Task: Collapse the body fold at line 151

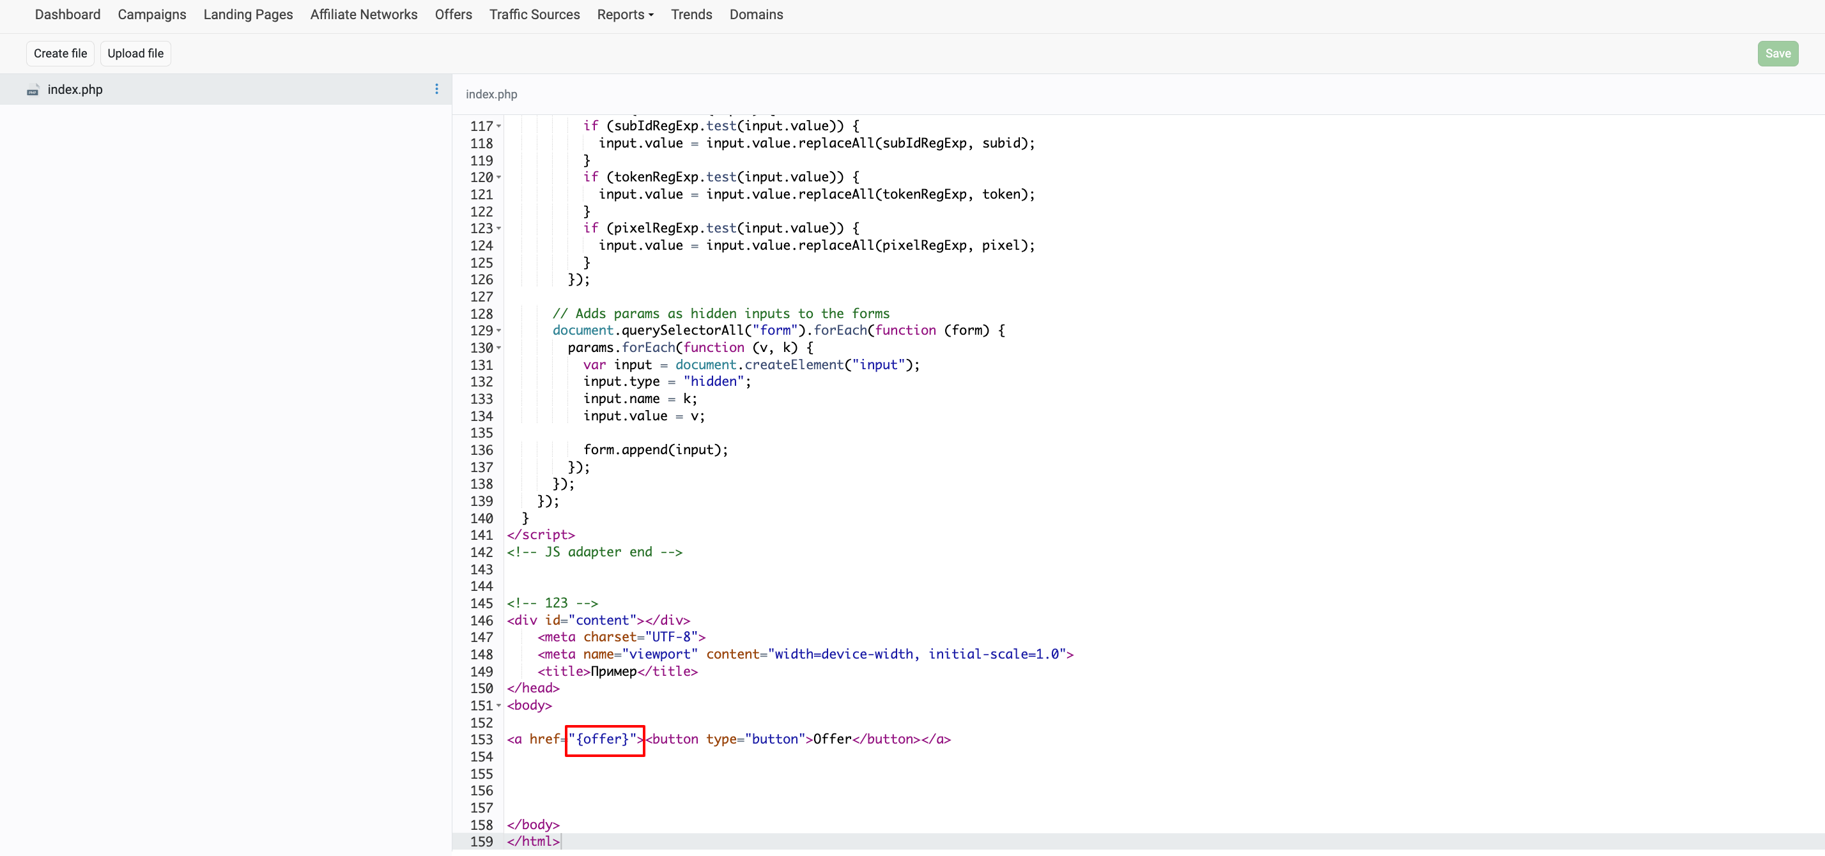Action: pos(499,706)
